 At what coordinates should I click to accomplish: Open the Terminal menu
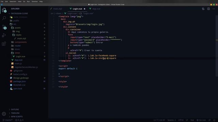34,1
